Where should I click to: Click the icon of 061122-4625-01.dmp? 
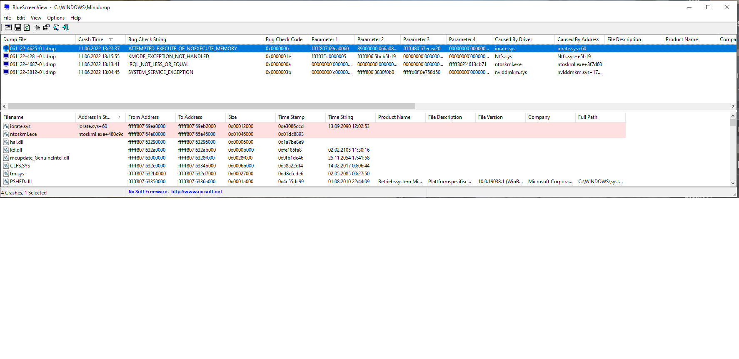tap(6, 49)
